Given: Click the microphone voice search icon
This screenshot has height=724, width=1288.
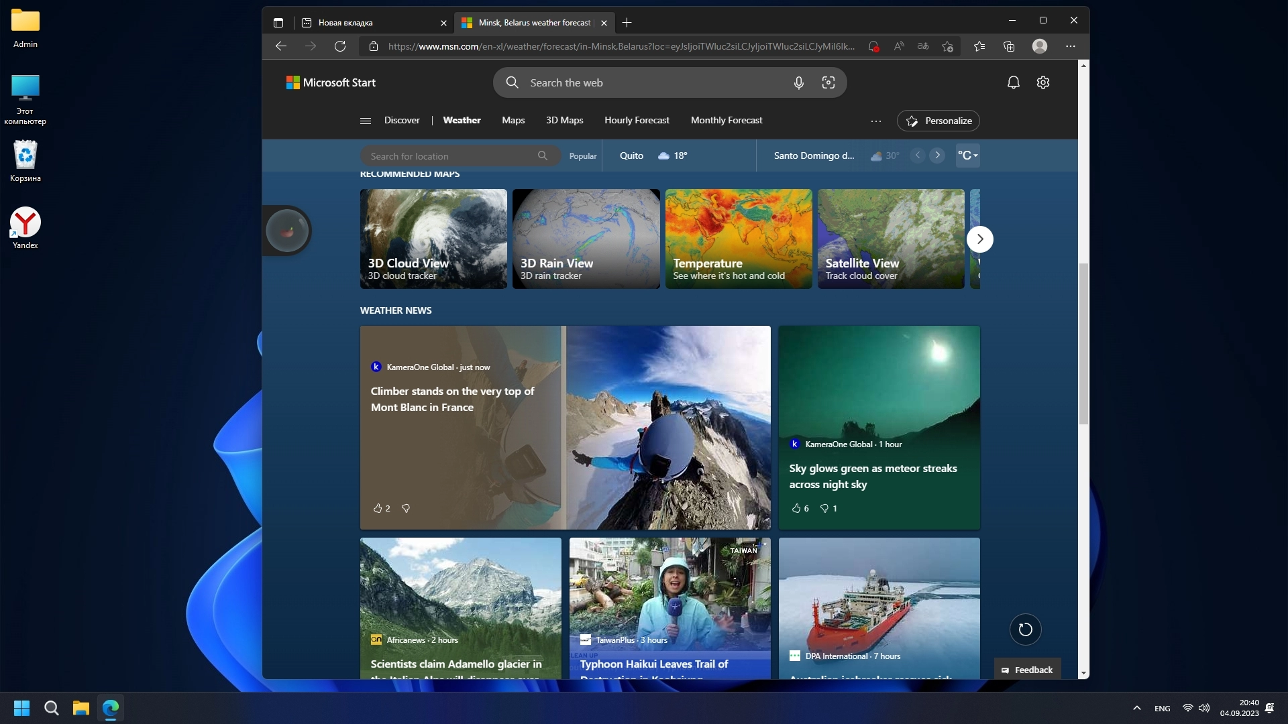Looking at the screenshot, I should pos(798,82).
